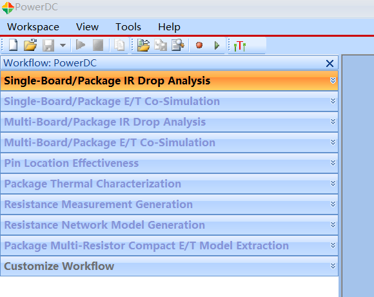Open the Help menu
This screenshot has height=297, width=374.
169,27
